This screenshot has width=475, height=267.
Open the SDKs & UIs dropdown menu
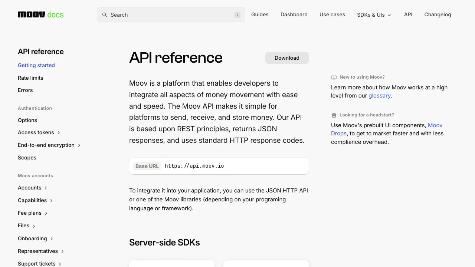[x=374, y=15]
